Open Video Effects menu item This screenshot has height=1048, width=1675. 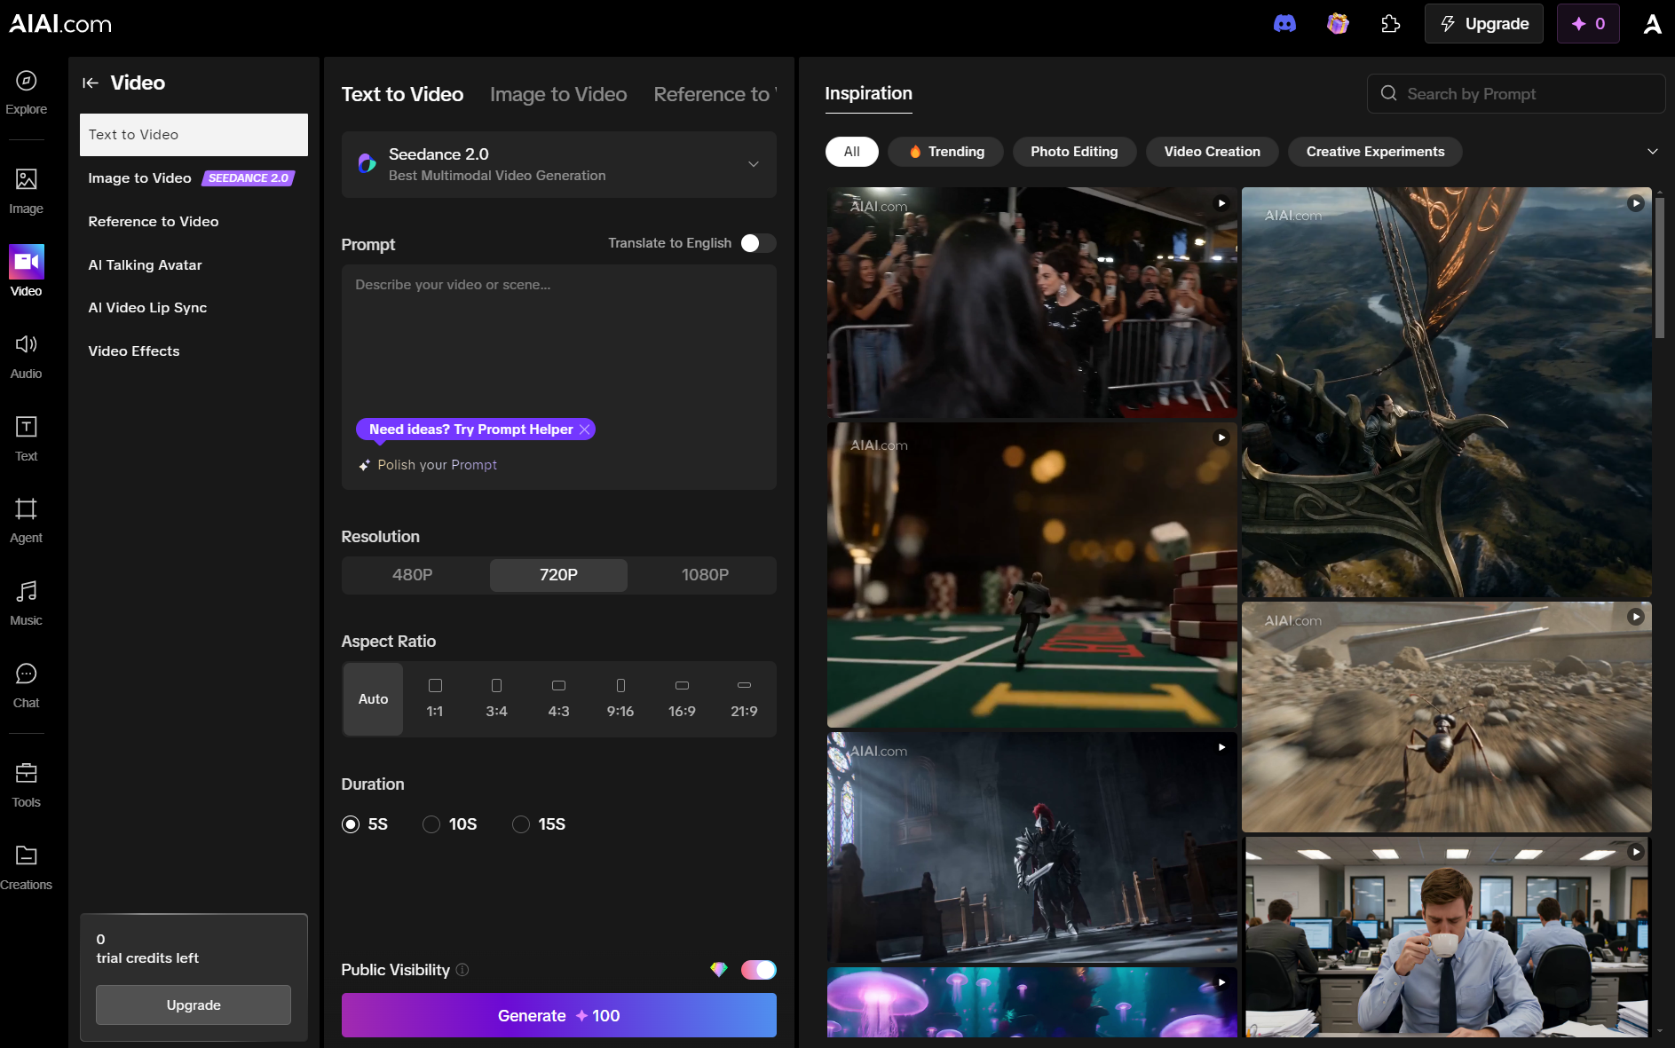click(194, 351)
